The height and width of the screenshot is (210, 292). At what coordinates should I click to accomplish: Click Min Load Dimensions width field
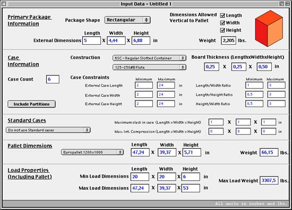167,177
